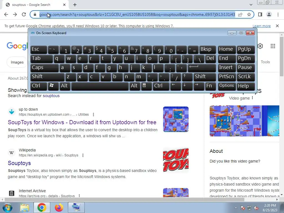Click Wikipedia Soup Toys logo thumbnail
284x213 pixels.
pos(176,160)
